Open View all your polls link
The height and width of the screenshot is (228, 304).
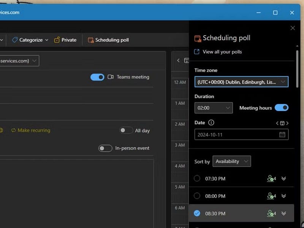[x=222, y=52]
